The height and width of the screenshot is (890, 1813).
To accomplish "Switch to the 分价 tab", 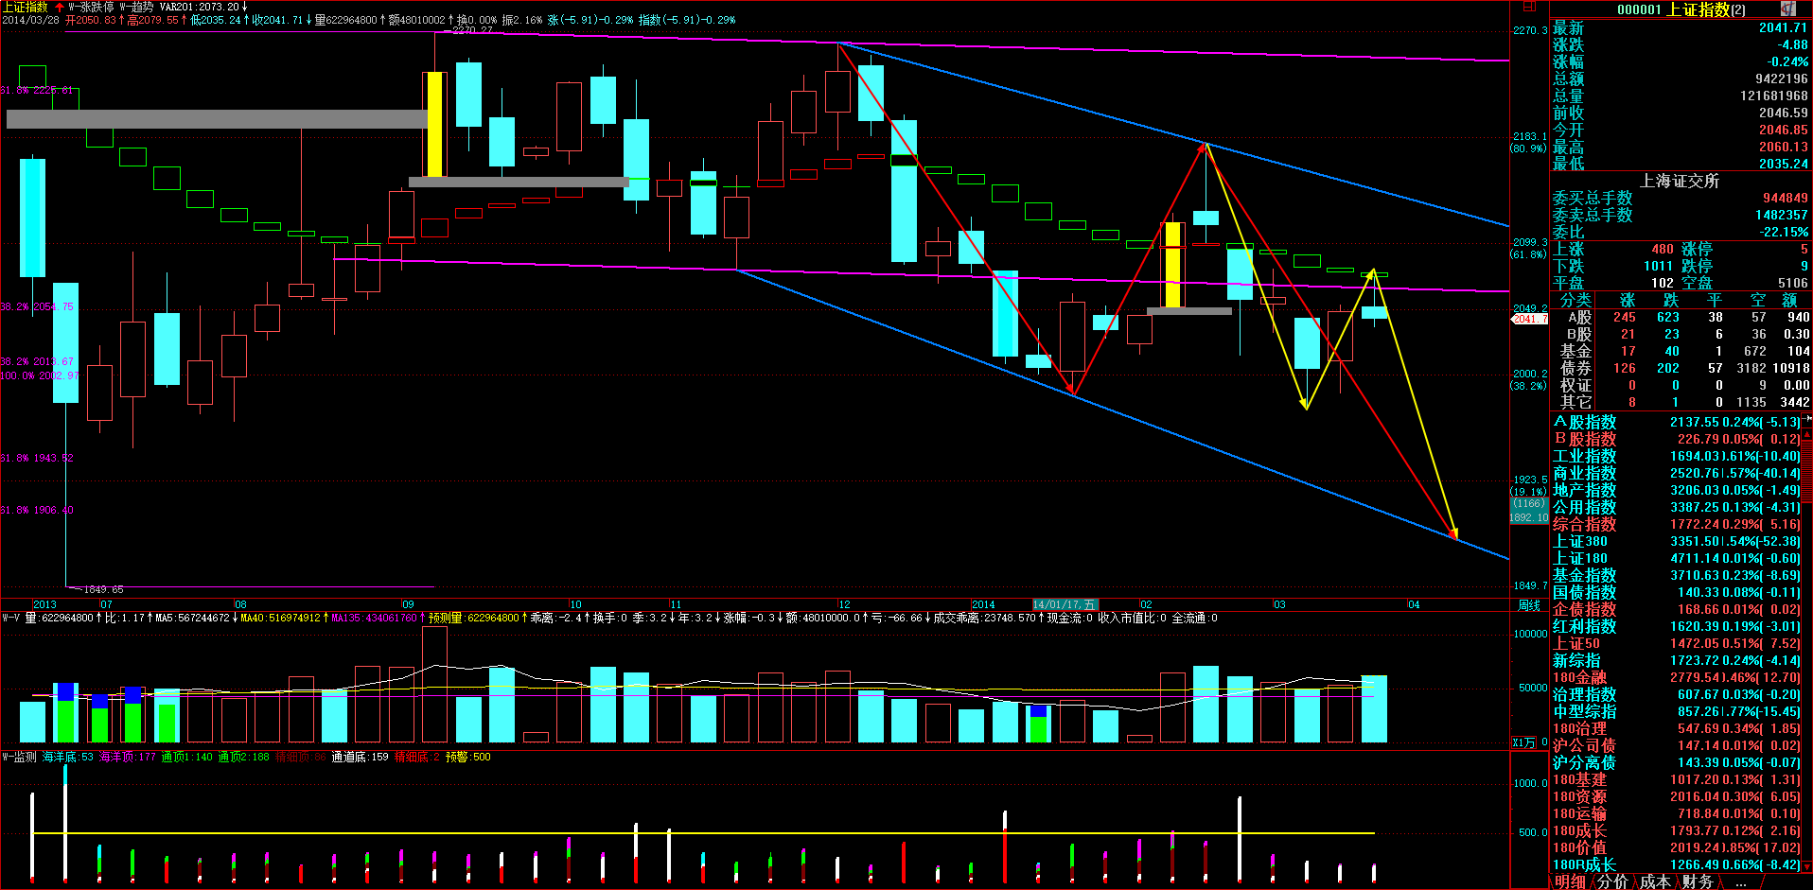I will [x=1612, y=881].
